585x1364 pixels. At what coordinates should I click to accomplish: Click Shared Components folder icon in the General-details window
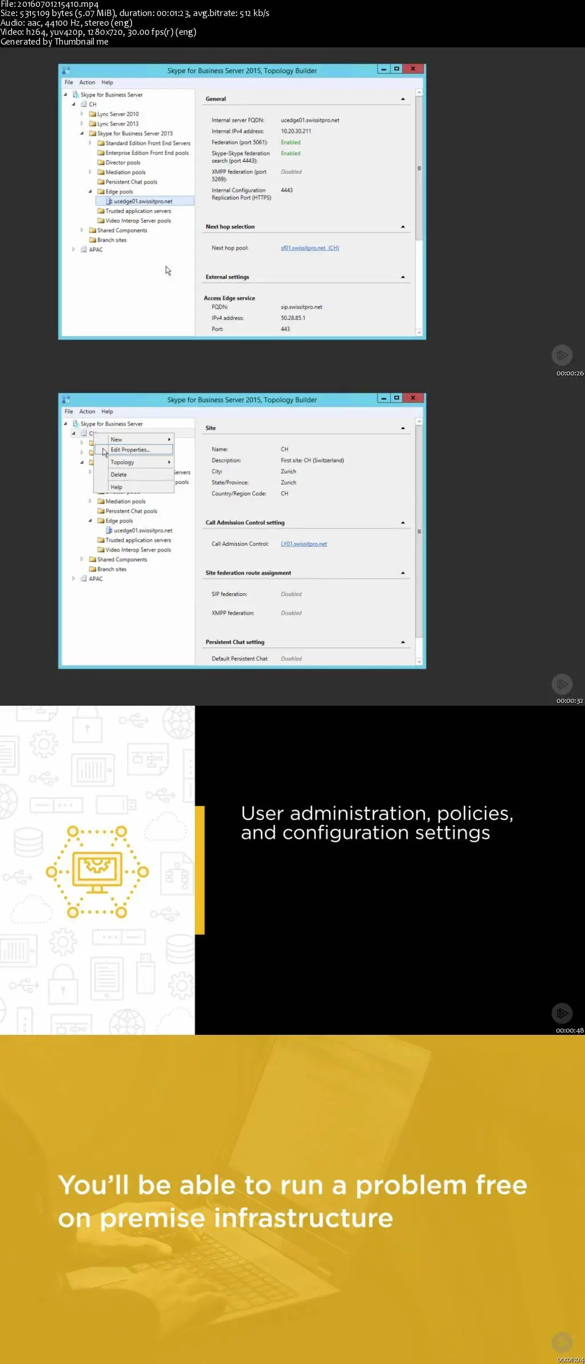click(x=93, y=230)
